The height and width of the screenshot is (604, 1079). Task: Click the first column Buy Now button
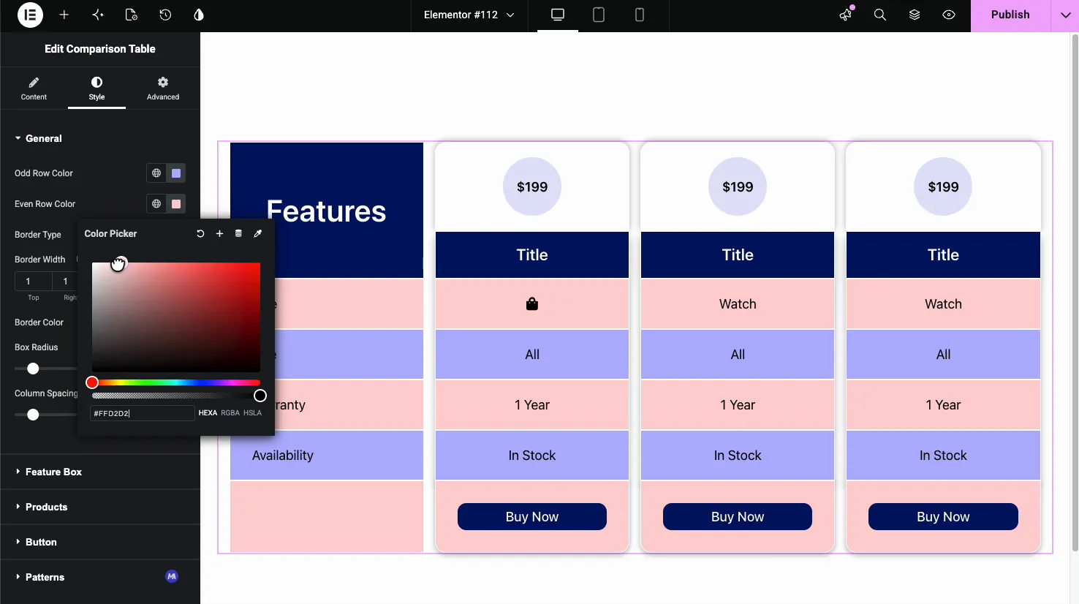pos(532,517)
